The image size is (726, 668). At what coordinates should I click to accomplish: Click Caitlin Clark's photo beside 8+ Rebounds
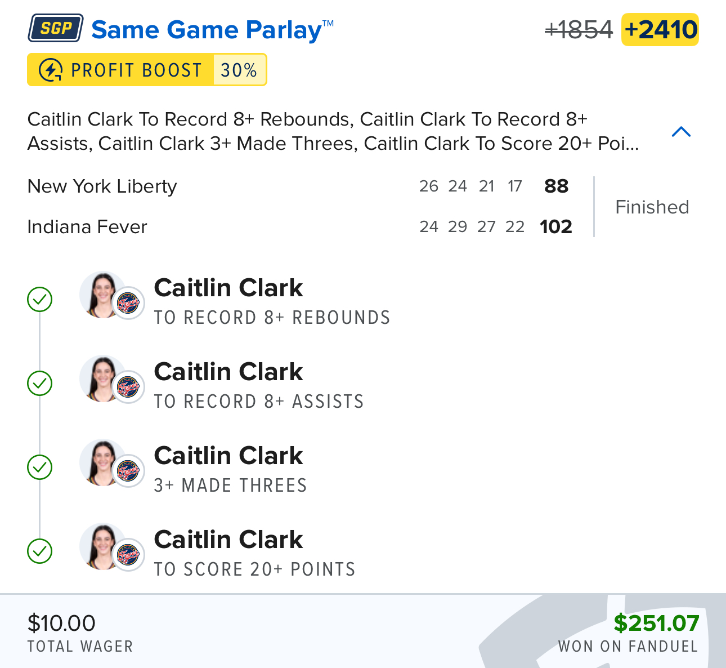coord(101,294)
